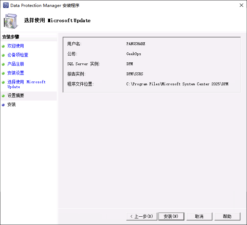The height and width of the screenshot is (225, 247).
Task: Click the Data Protection Manager title bar icon
Action: [6, 5]
